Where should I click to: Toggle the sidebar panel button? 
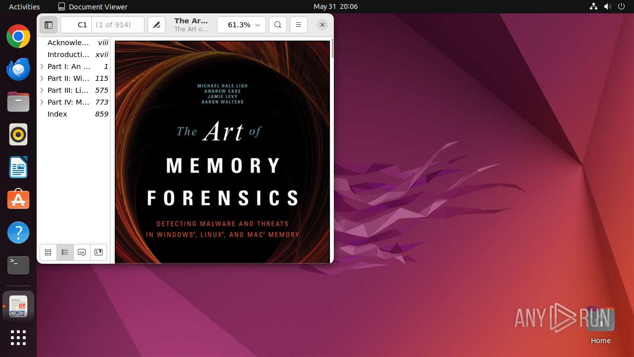click(49, 25)
